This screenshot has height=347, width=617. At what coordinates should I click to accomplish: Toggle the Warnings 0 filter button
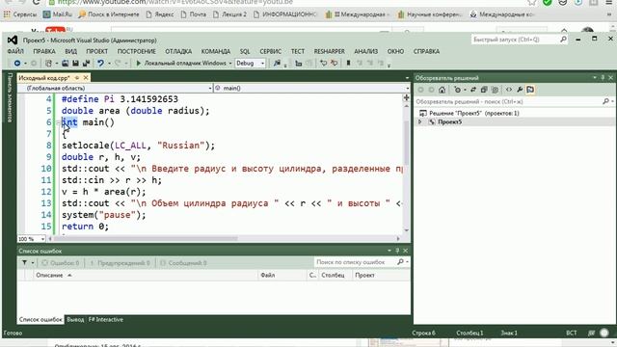[120, 263]
